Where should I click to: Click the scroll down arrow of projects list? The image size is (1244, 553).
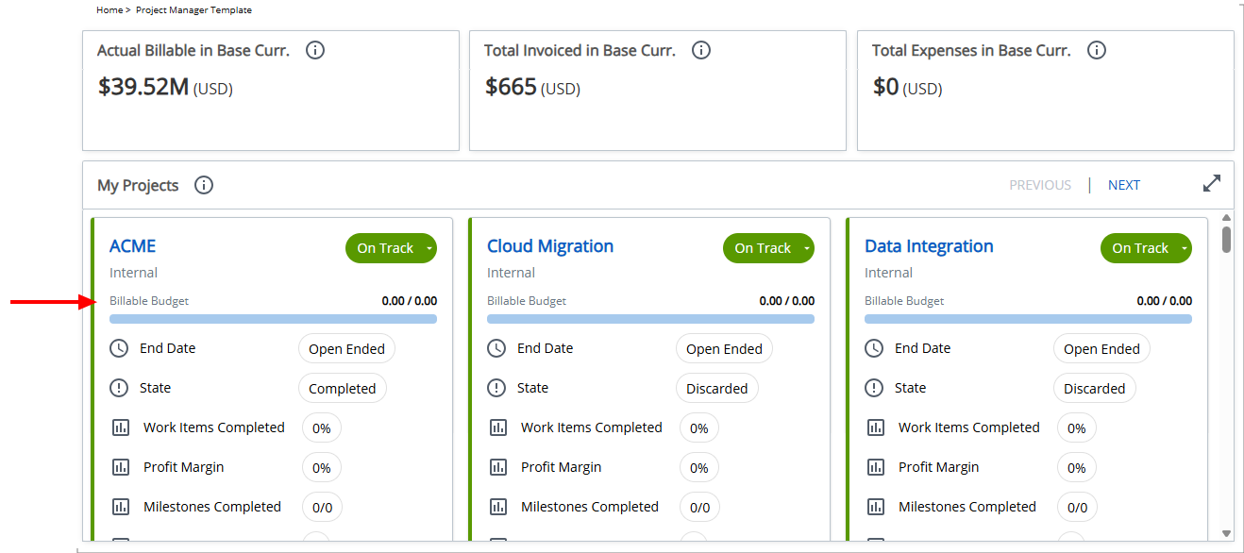pos(1226,533)
